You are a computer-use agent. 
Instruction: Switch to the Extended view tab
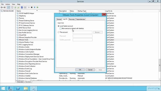tap(20, 82)
